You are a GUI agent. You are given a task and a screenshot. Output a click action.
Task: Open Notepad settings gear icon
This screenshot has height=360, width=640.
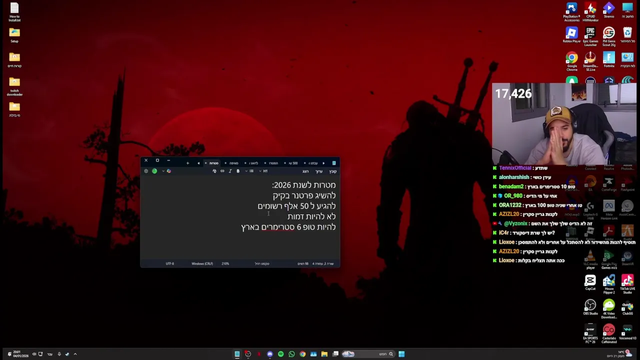146,171
